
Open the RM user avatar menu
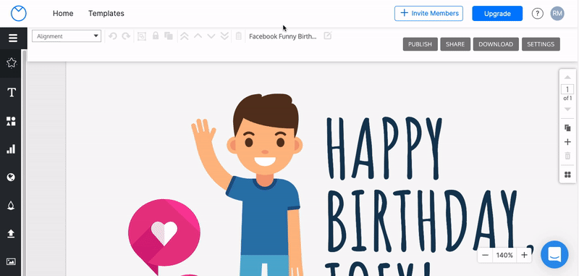(557, 14)
